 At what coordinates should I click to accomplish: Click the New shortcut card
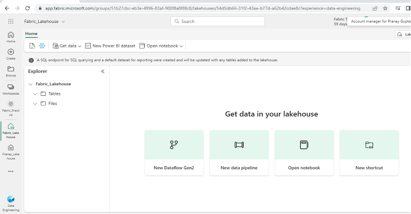click(369, 152)
